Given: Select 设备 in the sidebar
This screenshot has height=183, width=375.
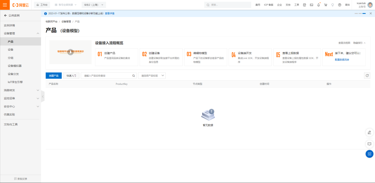Looking at the screenshot, I should click(11, 50).
